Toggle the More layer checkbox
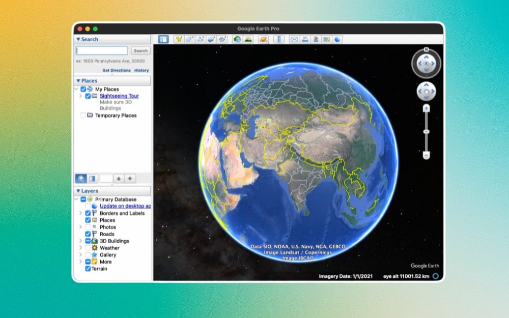 tap(88, 262)
